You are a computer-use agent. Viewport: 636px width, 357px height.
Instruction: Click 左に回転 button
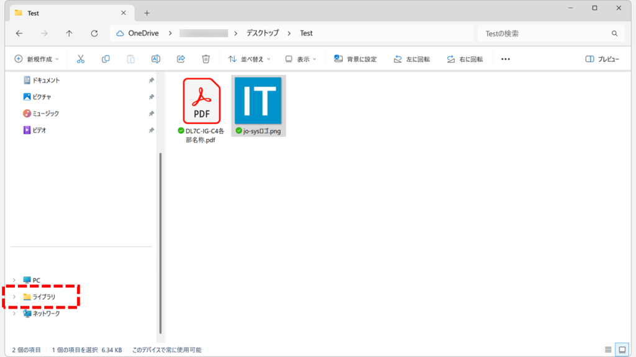click(x=412, y=59)
